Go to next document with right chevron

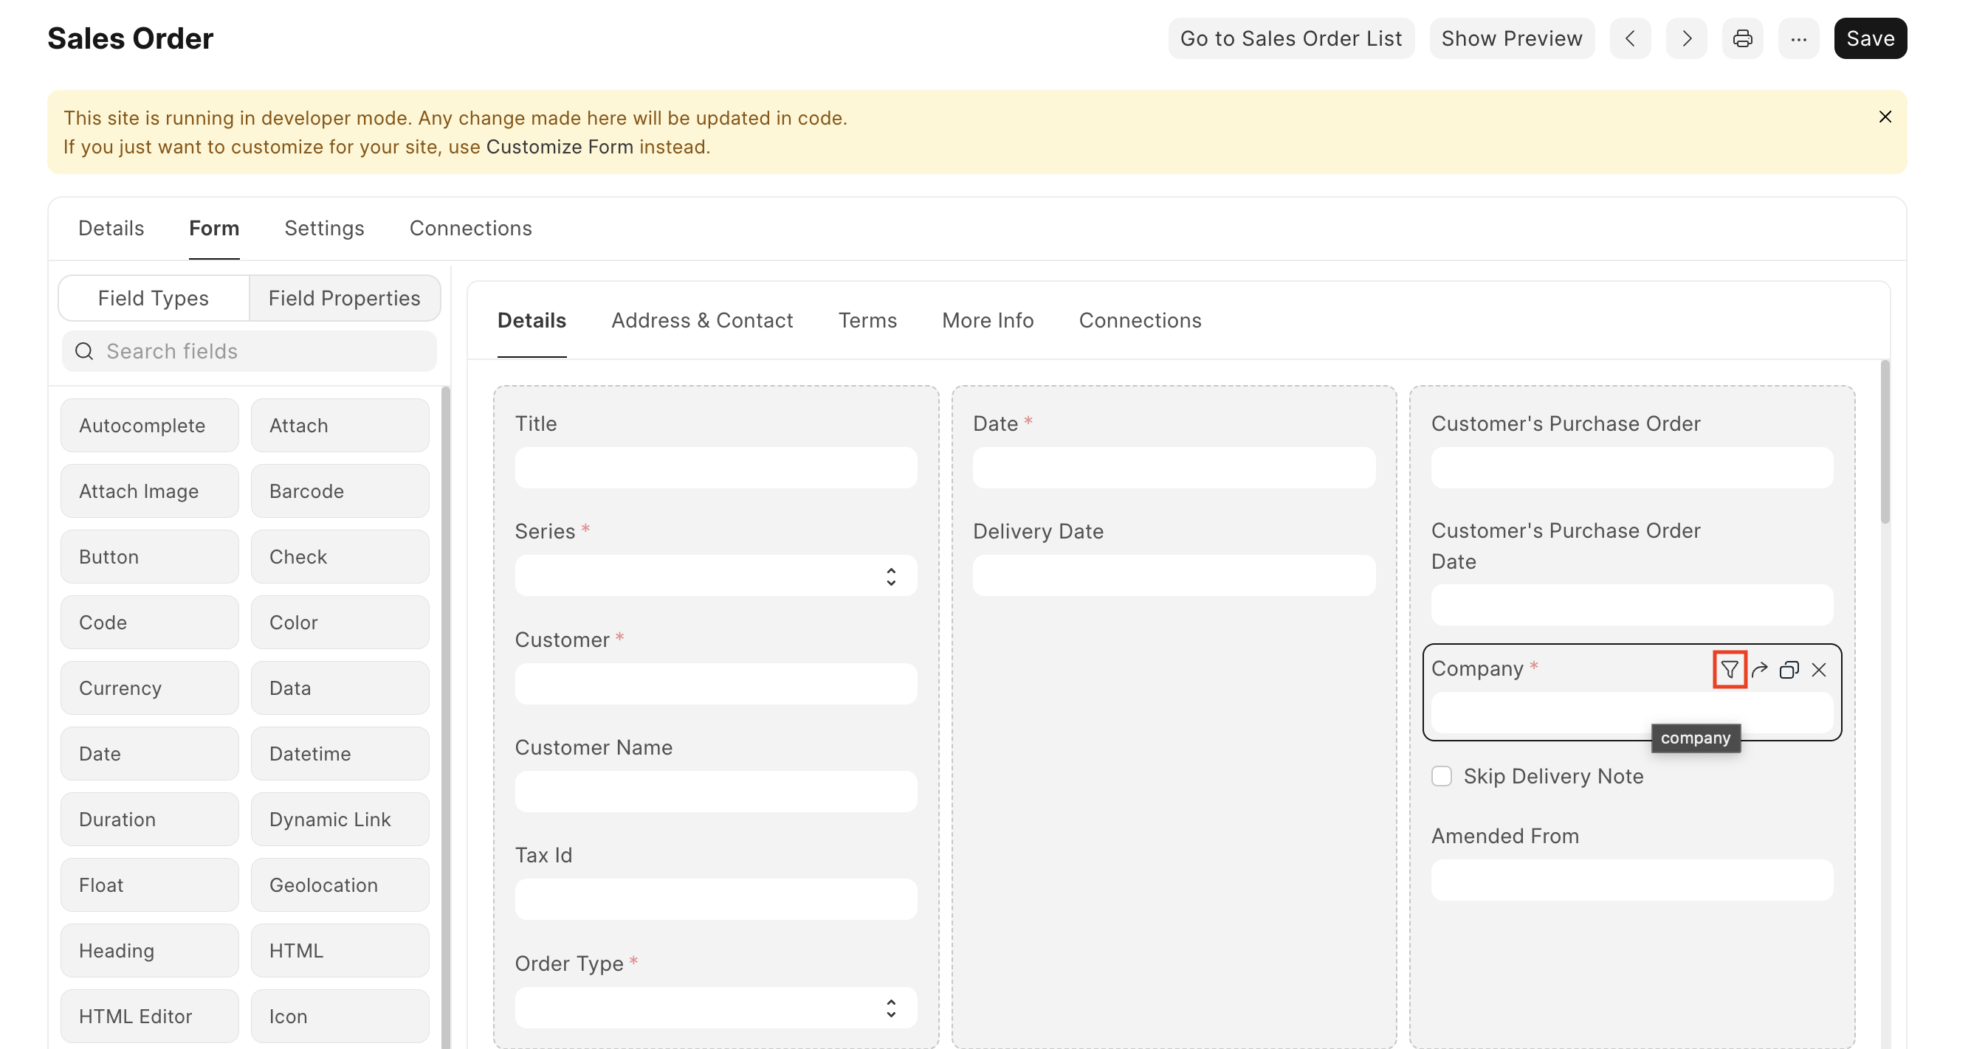point(1686,38)
